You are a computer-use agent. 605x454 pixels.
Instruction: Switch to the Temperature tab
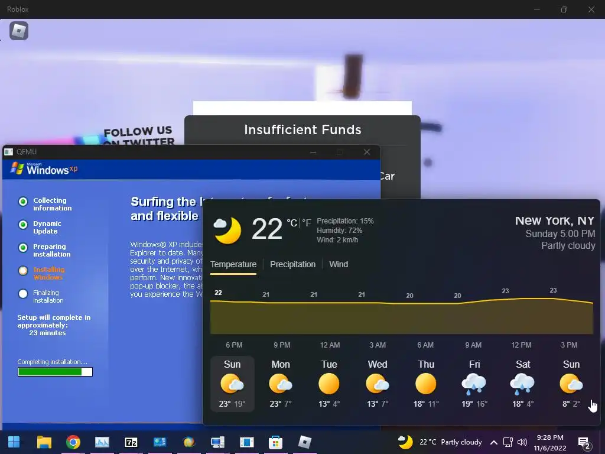click(x=233, y=264)
